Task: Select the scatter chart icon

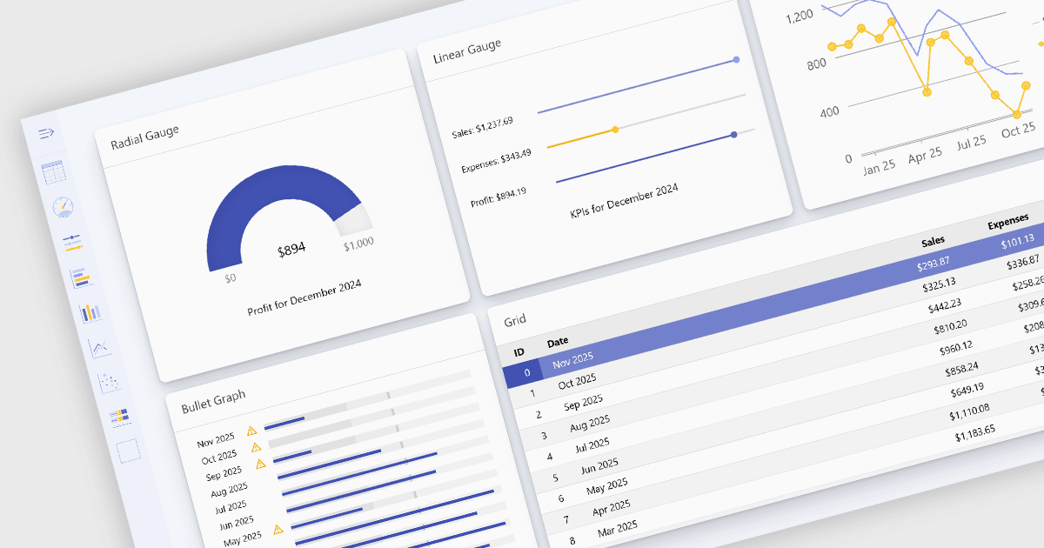Action: [110, 382]
